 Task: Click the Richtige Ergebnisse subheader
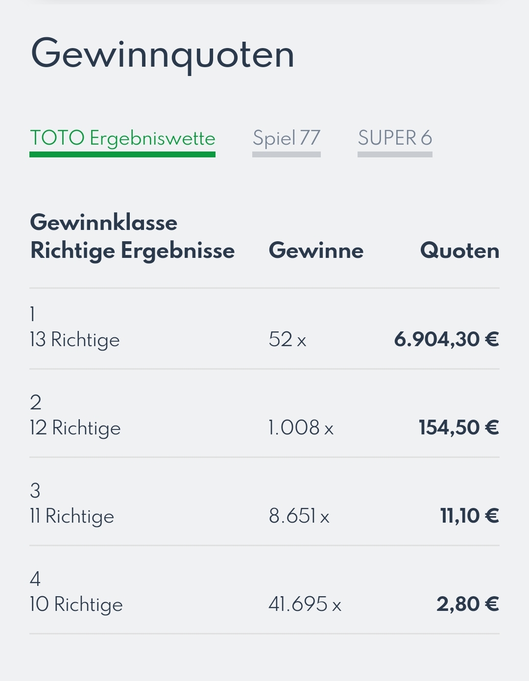(x=132, y=251)
